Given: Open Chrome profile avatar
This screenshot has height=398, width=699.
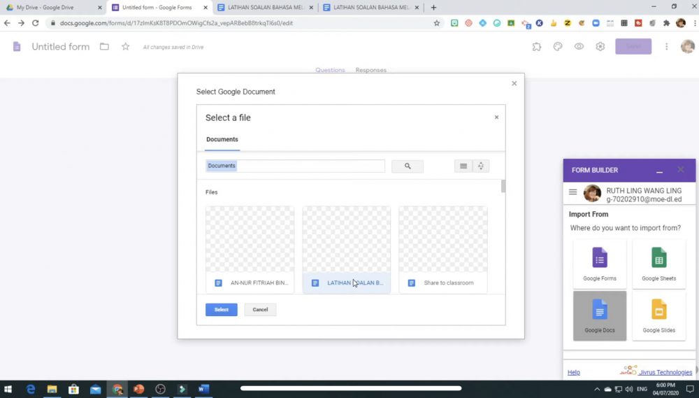Looking at the screenshot, I should click(681, 23).
